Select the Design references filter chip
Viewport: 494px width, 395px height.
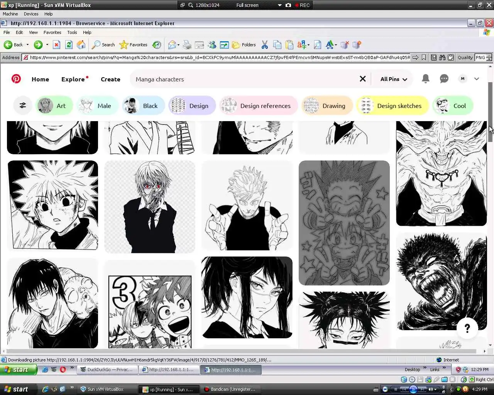pos(259,106)
